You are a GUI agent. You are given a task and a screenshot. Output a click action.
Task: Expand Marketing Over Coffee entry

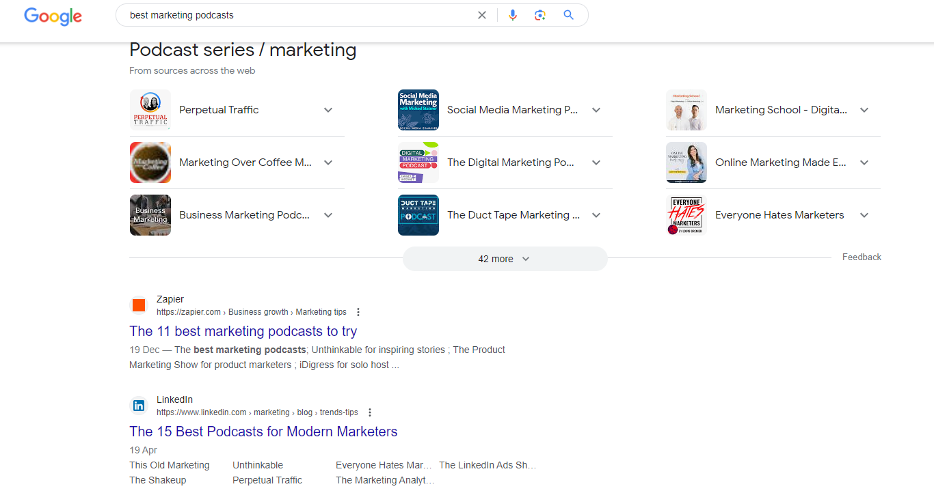tap(328, 163)
